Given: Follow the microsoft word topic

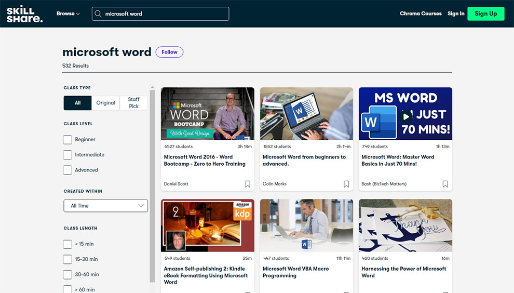Looking at the screenshot, I should click(169, 52).
